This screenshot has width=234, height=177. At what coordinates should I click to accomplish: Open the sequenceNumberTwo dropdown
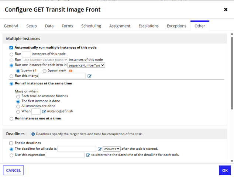(x=86, y=65)
